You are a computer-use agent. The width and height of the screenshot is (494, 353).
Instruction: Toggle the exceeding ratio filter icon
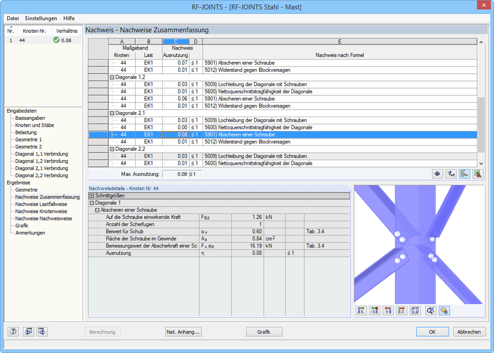point(451,174)
